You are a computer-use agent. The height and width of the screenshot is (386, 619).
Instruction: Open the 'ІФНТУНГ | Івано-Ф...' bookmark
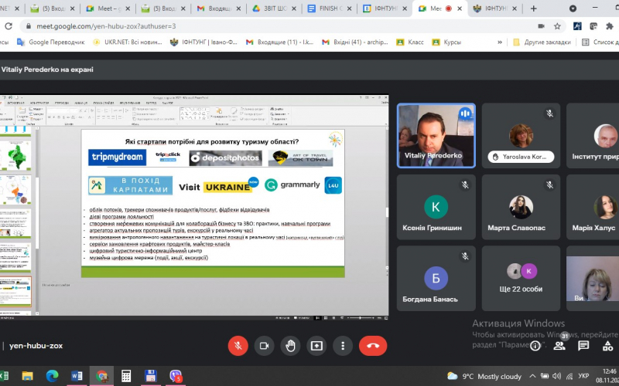[x=203, y=42]
